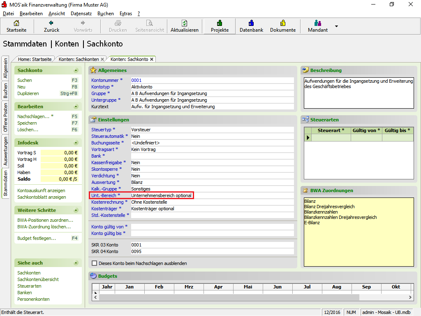Viewport: 421px width, 316px height.
Task: Switch to the Buchen vertical tab
Action: (5, 91)
